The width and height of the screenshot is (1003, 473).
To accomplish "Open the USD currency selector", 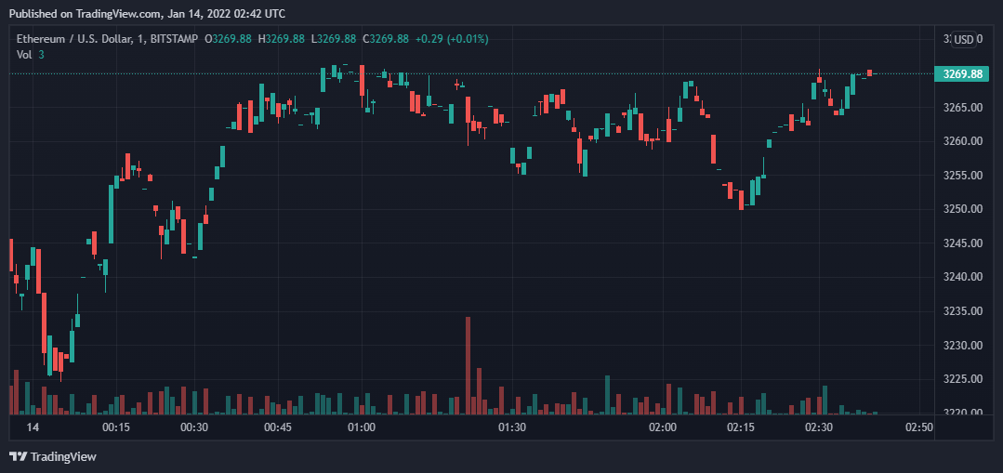I will coord(964,39).
